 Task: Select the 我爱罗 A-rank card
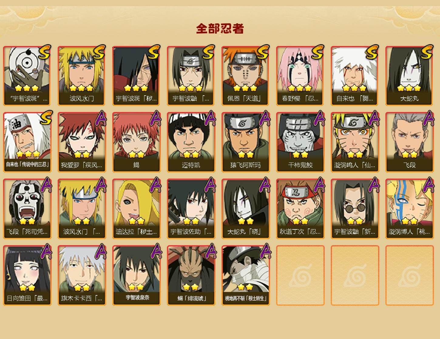pos(82,142)
